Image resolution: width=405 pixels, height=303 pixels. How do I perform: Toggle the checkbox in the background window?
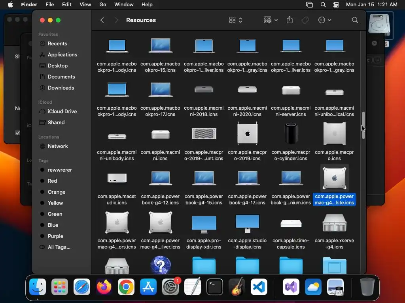coord(17,133)
